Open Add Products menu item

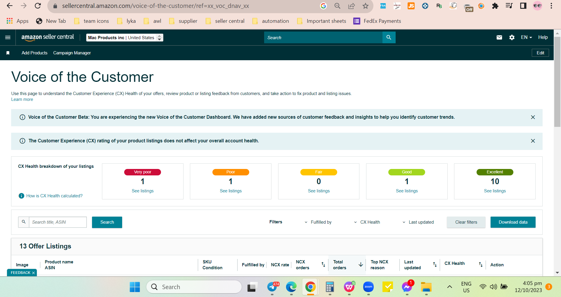(34, 53)
